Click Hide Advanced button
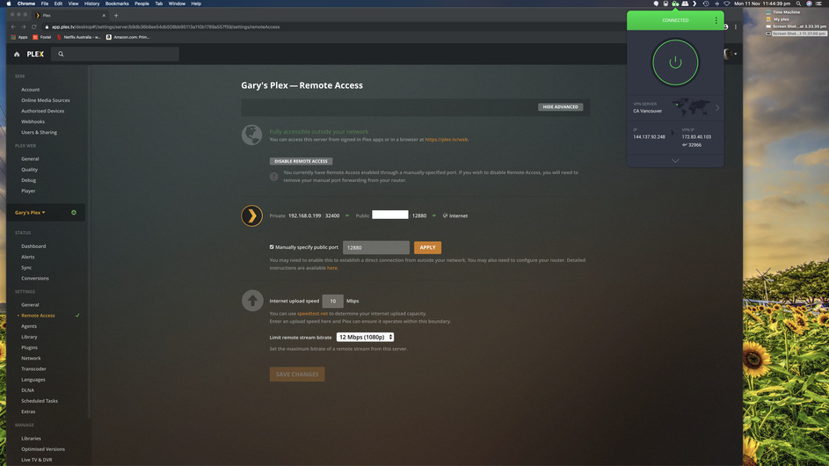 (x=560, y=107)
